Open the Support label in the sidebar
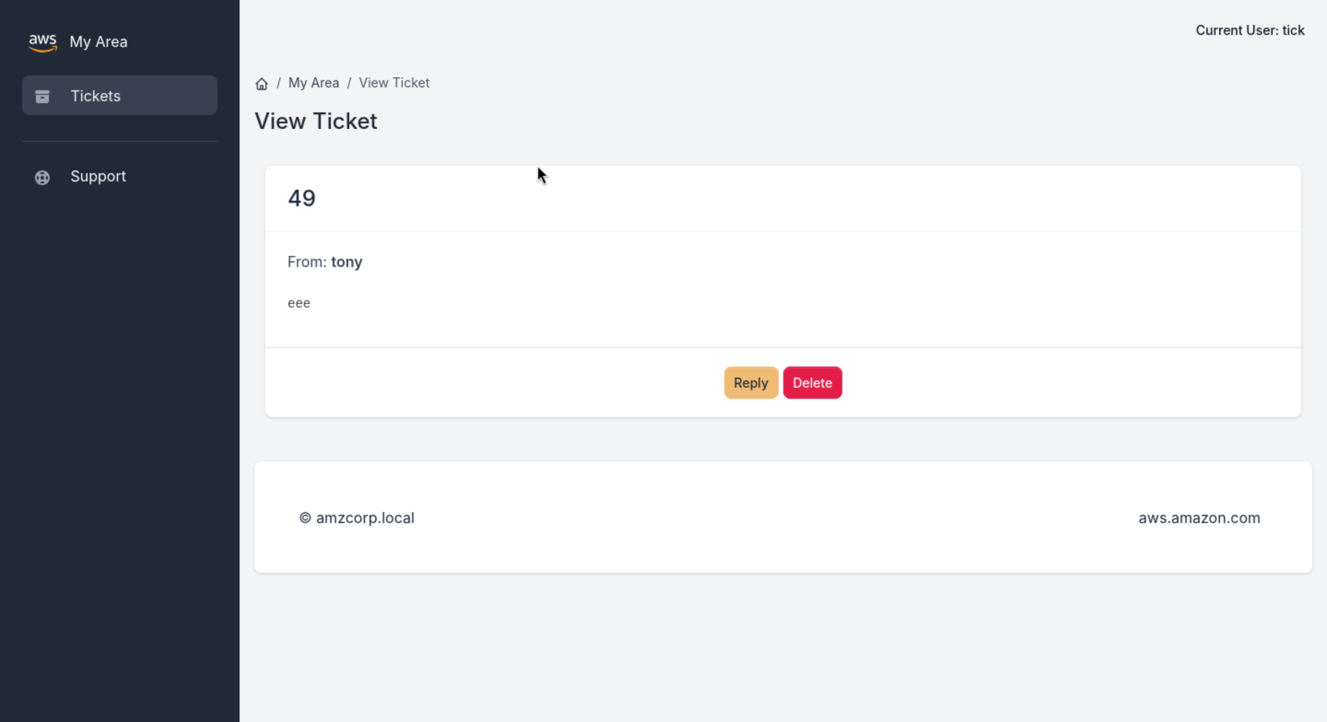This screenshot has width=1327, height=722. (98, 176)
